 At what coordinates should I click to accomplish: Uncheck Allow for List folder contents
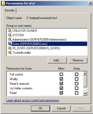[61, 88]
